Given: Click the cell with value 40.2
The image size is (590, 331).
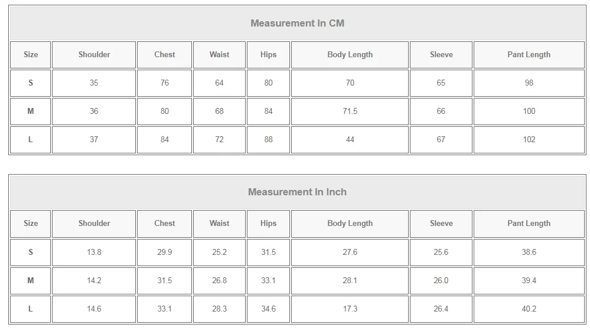Looking at the screenshot, I should click(529, 309).
